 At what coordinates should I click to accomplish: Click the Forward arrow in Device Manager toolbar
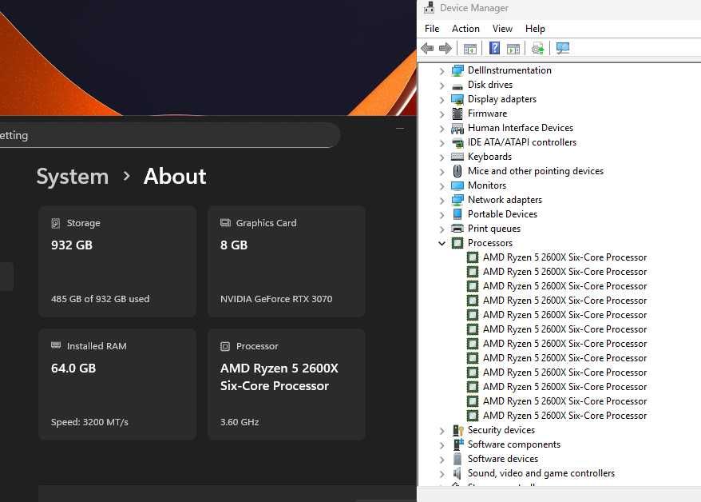pyautogui.click(x=446, y=48)
